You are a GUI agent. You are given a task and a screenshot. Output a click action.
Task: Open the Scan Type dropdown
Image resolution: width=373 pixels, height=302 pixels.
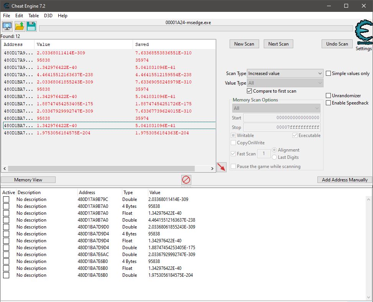[x=285, y=73]
